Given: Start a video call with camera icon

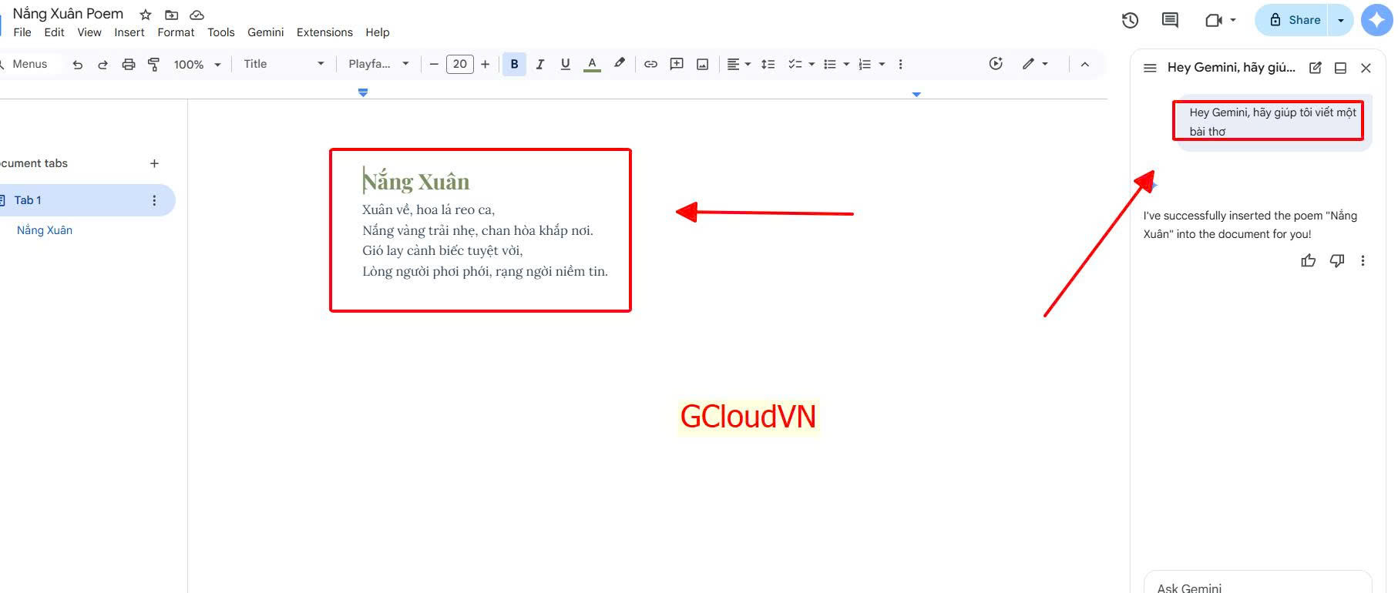Looking at the screenshot, I should (x=1214, y=21).
